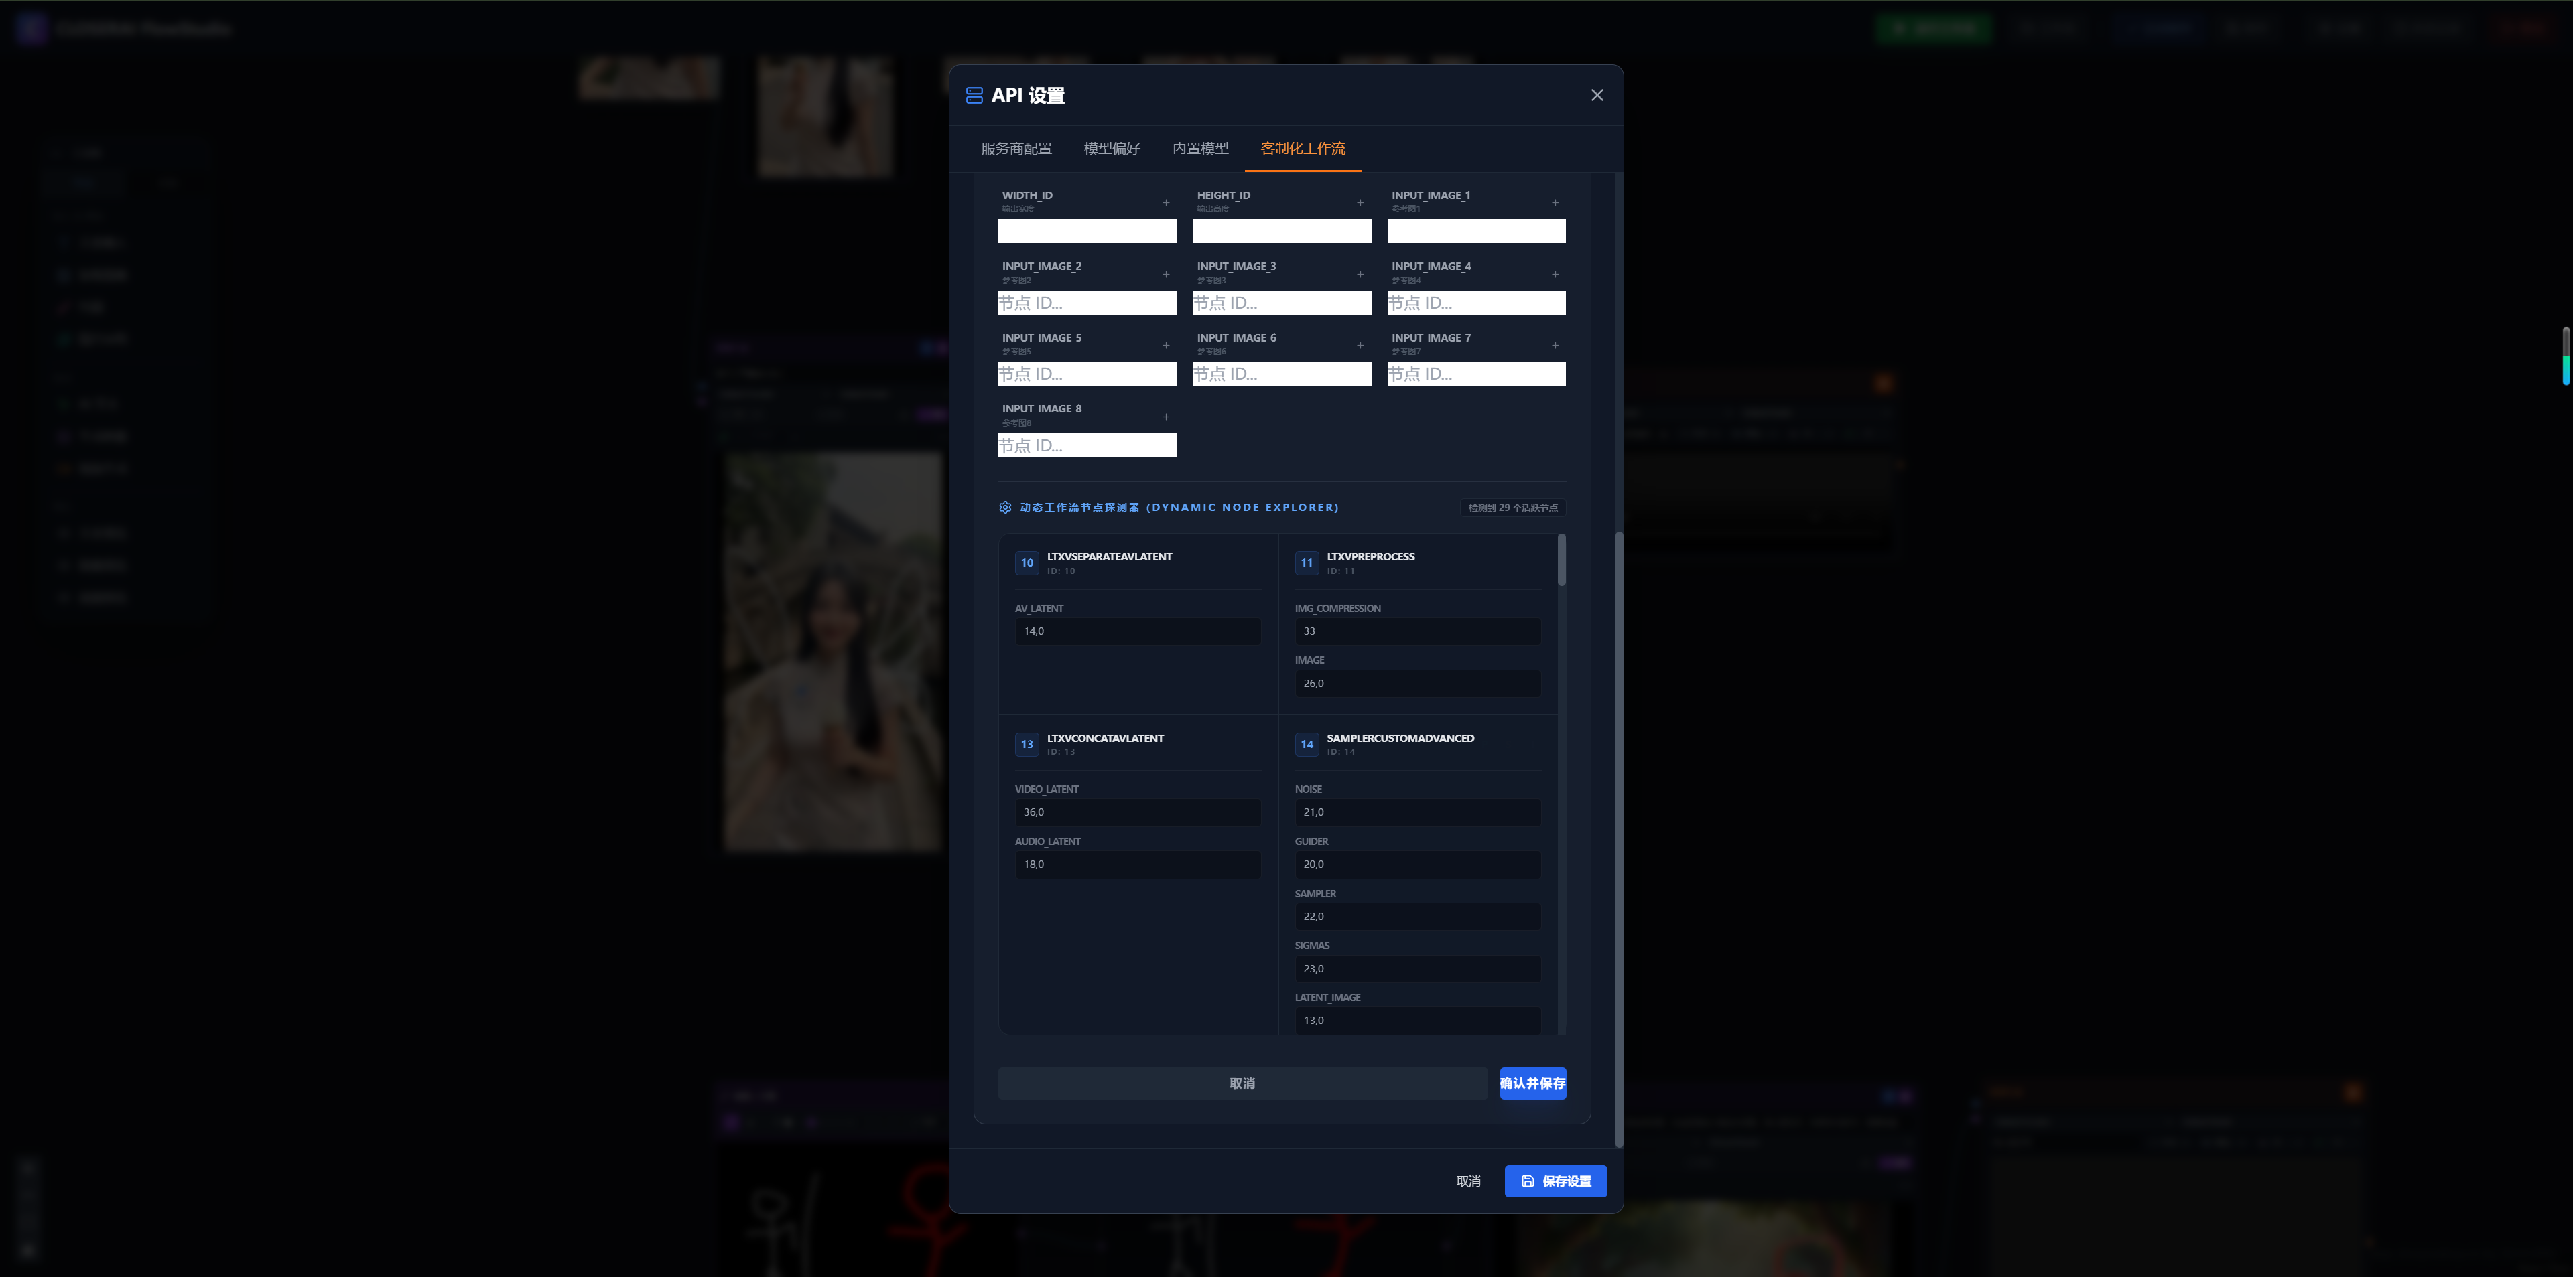Screen dimensions: 2573x1277
Task: Click the plus icon beside INPUT_IMAGE_8
Action: point(1166,417)
